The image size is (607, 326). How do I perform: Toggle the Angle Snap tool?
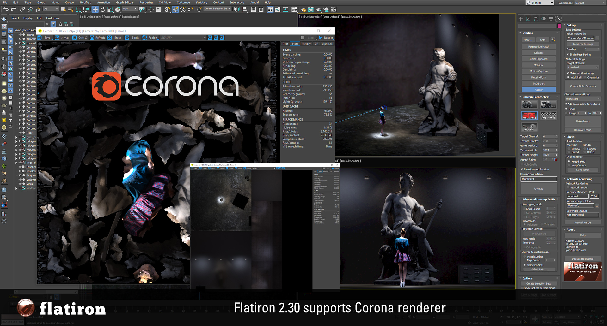(175, 9)
